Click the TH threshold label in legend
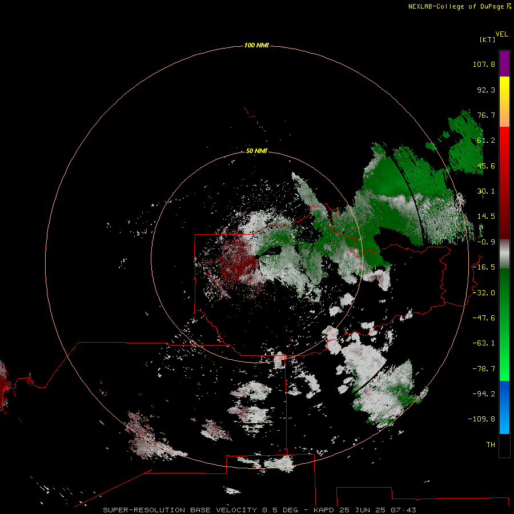 [x=491, y=445]
